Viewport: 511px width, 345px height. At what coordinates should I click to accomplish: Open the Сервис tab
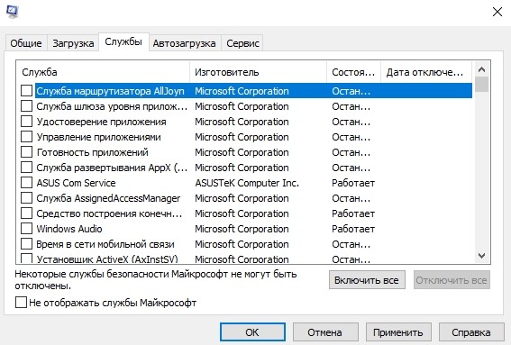point(242,43)
